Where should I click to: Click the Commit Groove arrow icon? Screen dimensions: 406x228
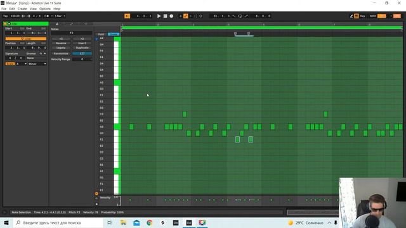(45, 53)
